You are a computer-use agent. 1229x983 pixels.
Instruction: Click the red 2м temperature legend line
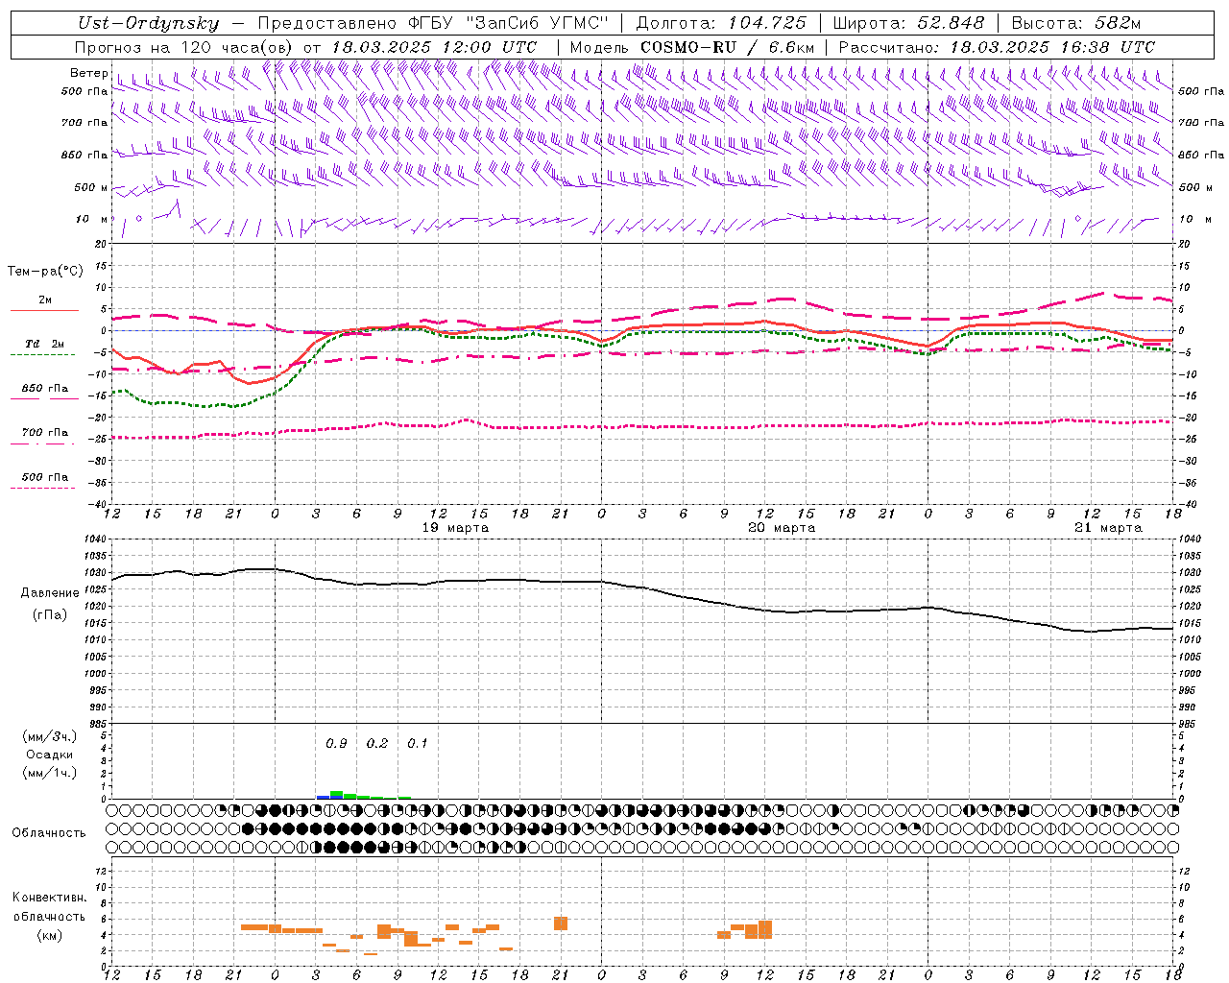[44, 310]
